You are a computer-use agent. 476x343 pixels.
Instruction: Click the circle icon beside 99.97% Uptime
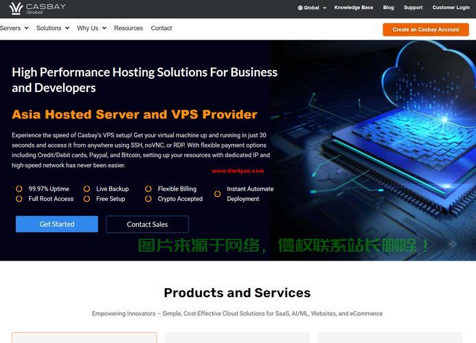coord(19,189)
